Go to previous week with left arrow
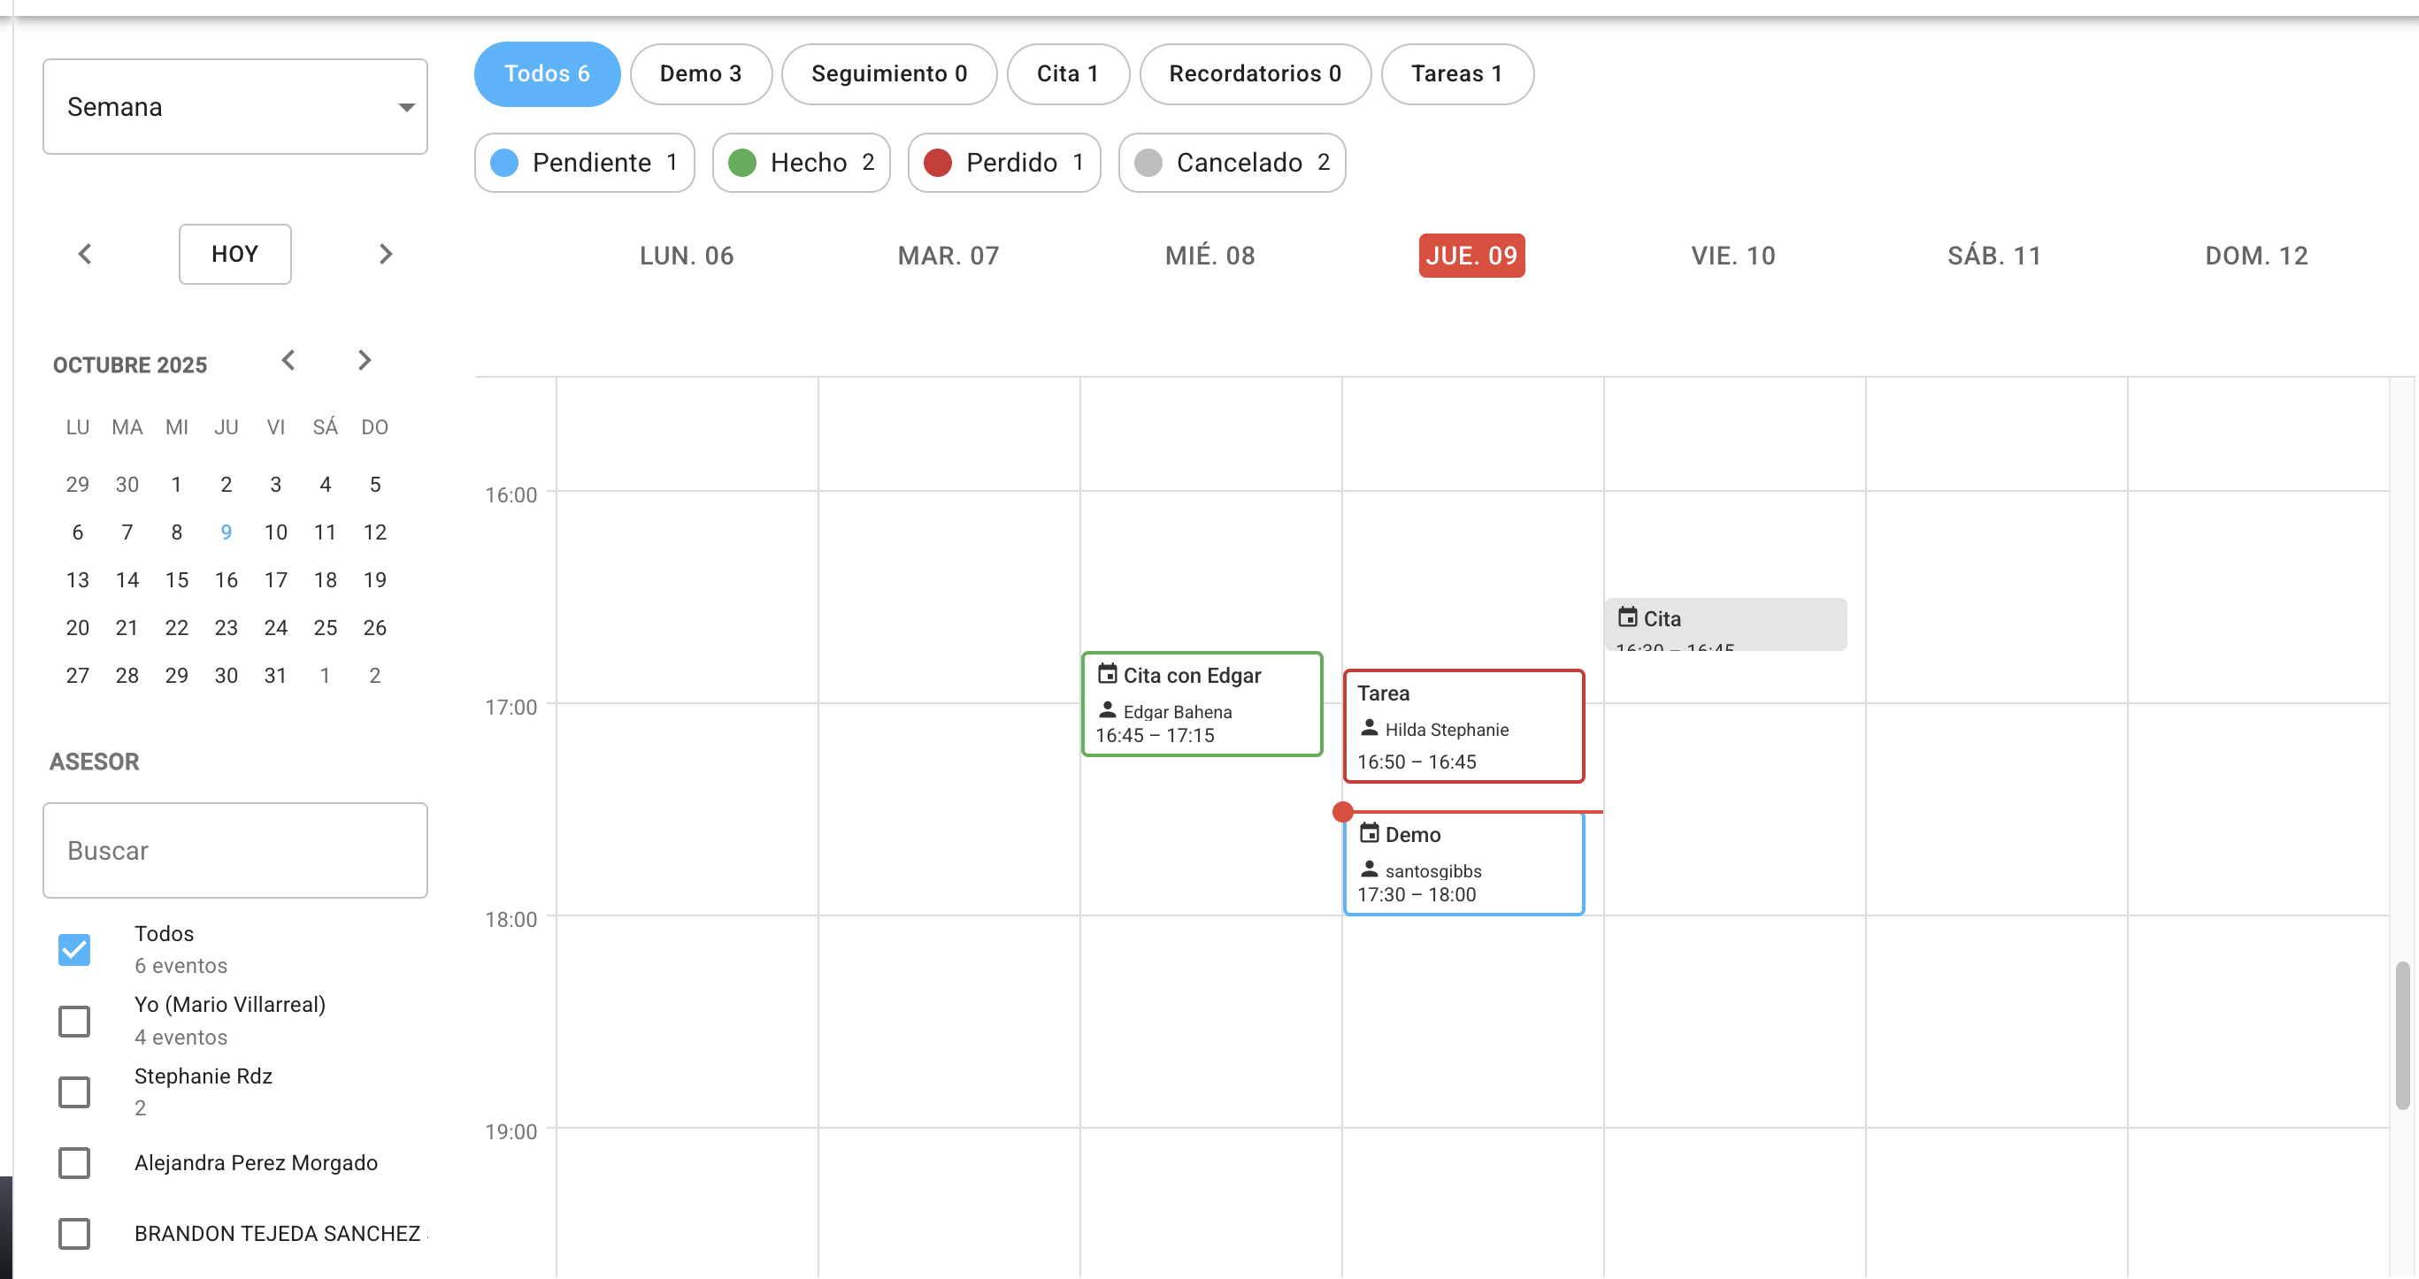The image size is (2419, 1279). (x=85, y=254)
